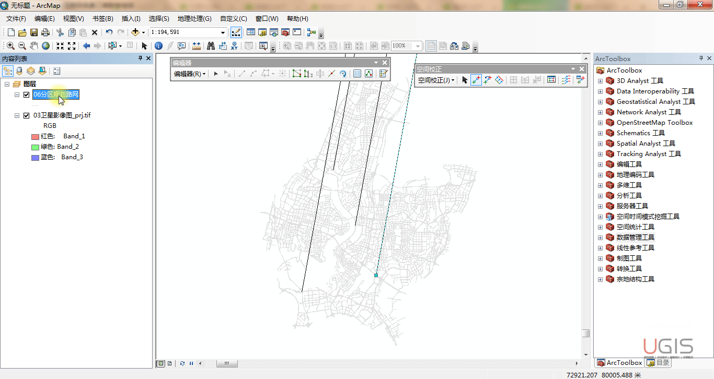The height and width of the screenshot is (379, 714).
Task: Click the Modify Link tool in Spatial Adjustment
Action: point(488,80)
